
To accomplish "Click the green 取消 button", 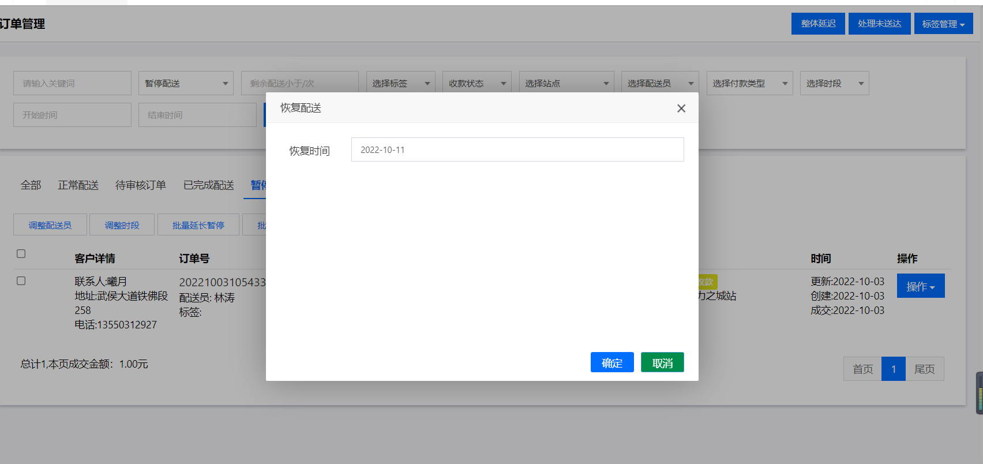I will pos(662,363).
